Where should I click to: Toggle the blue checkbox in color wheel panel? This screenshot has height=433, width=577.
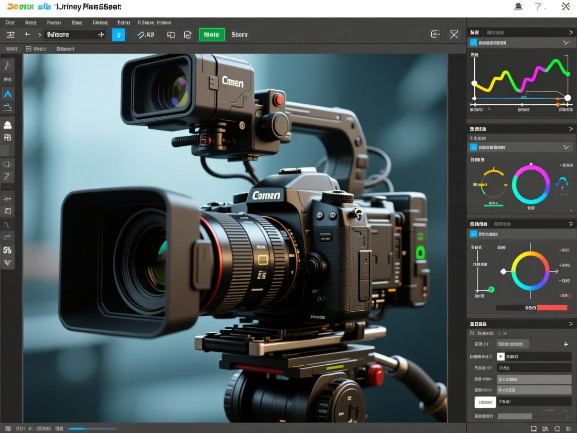(473, 234)
